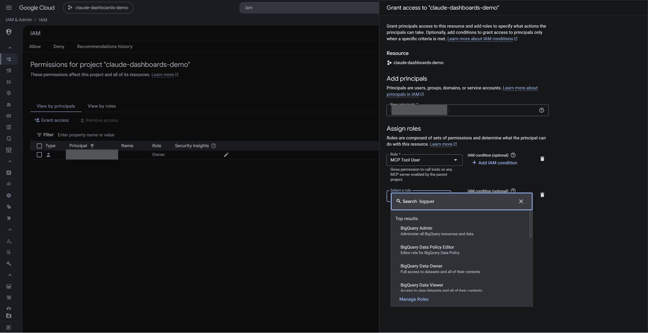Delete the MCP Tool User role

(x=542, y=159)
